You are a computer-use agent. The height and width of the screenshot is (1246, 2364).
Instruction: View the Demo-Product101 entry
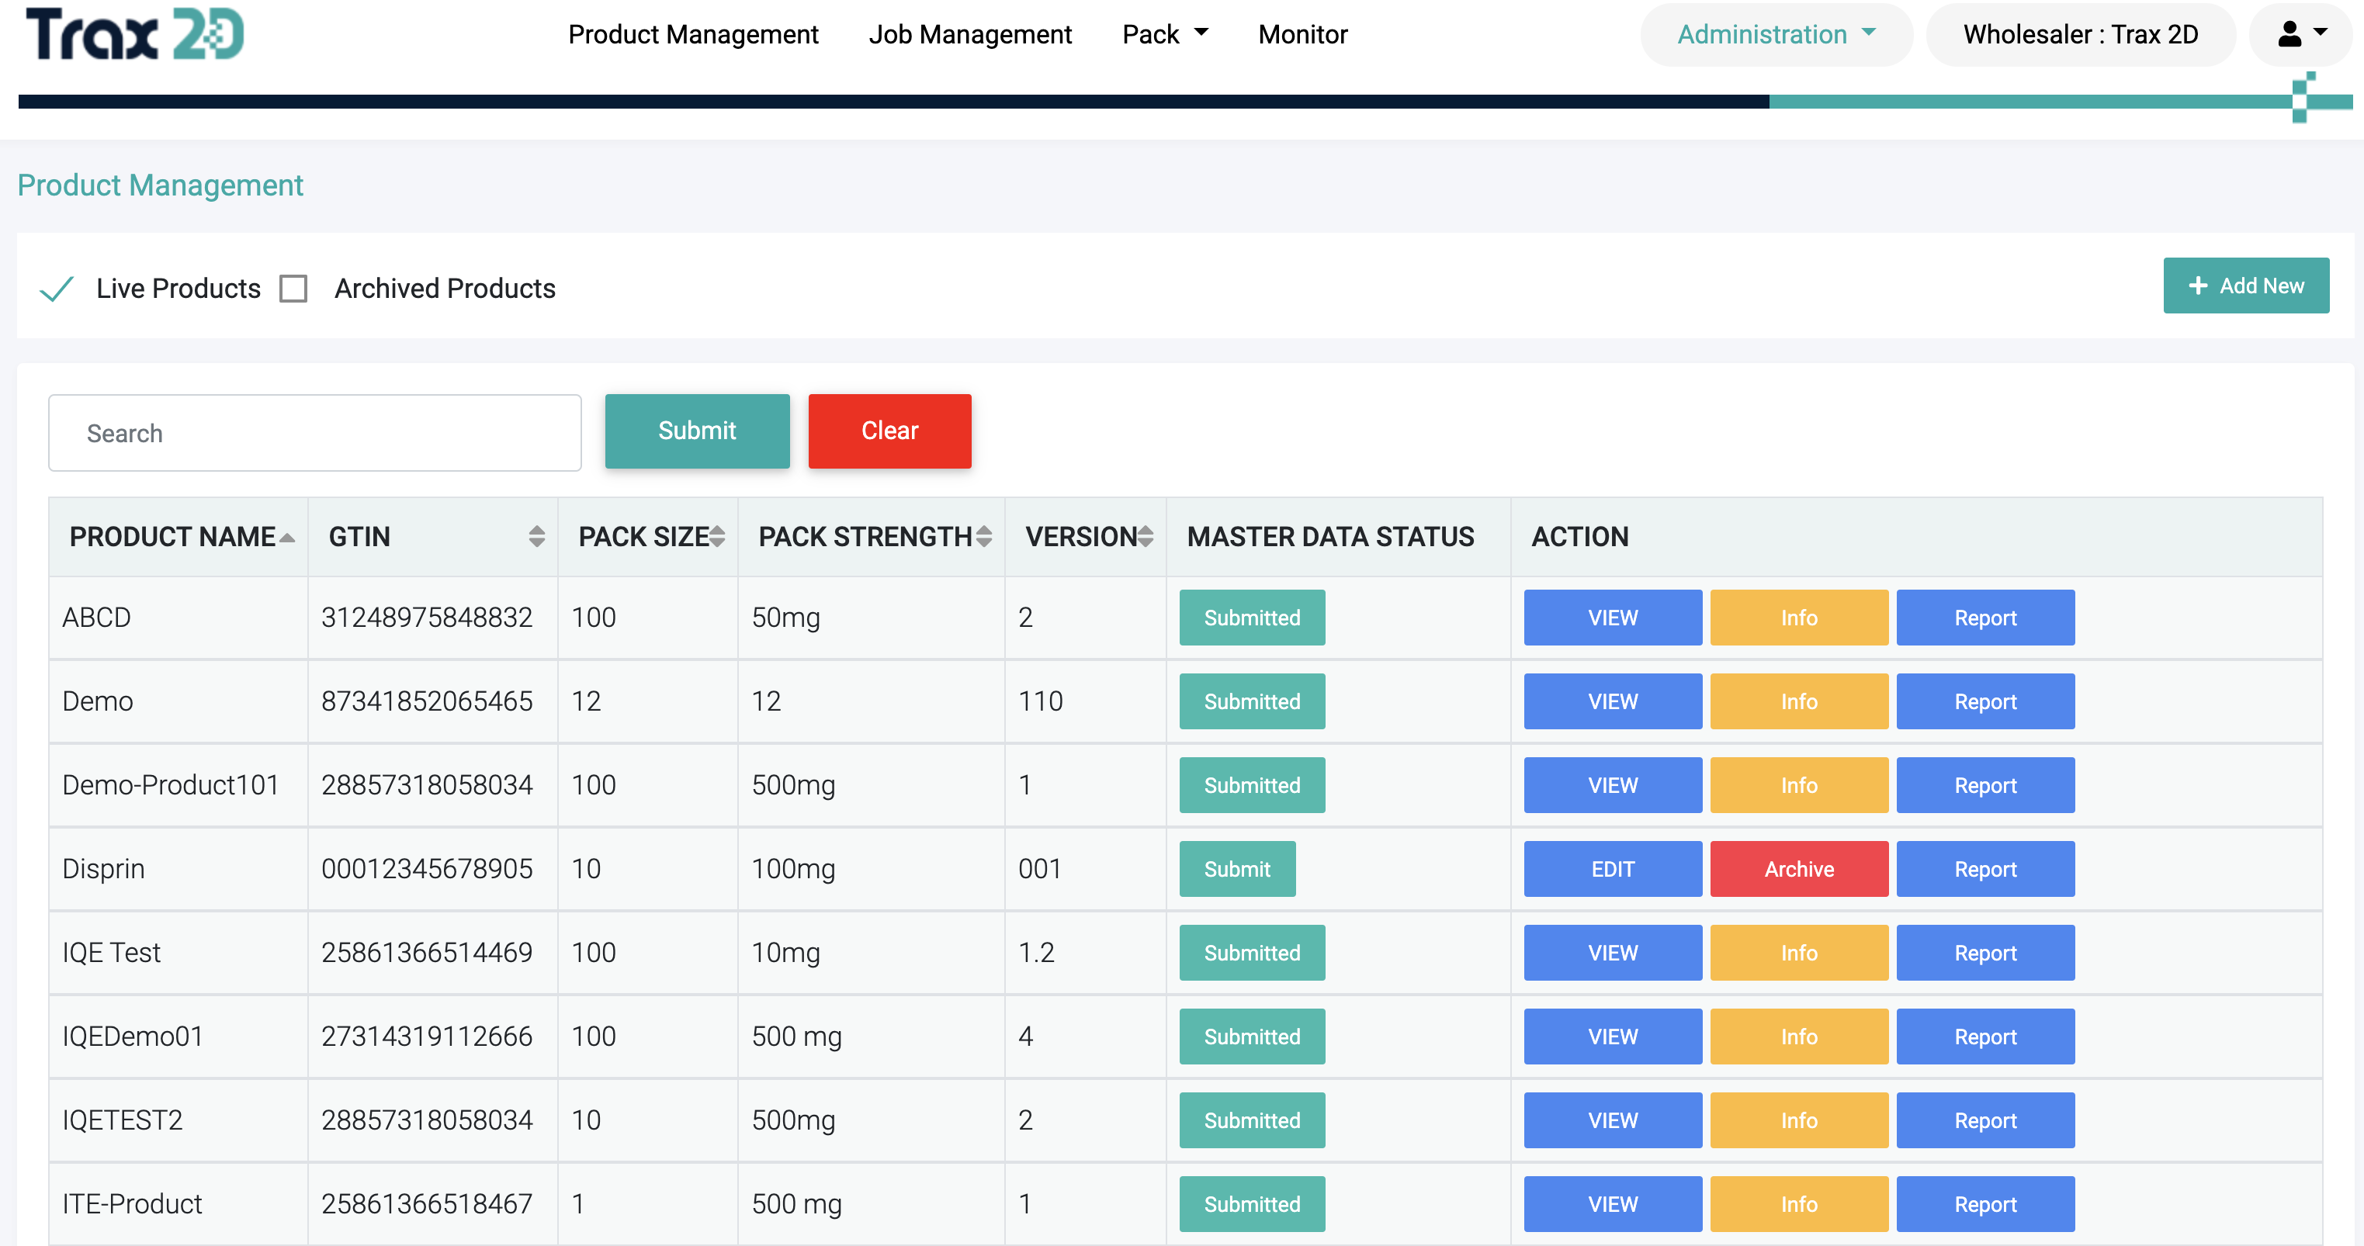click(x=1613, y=785)
